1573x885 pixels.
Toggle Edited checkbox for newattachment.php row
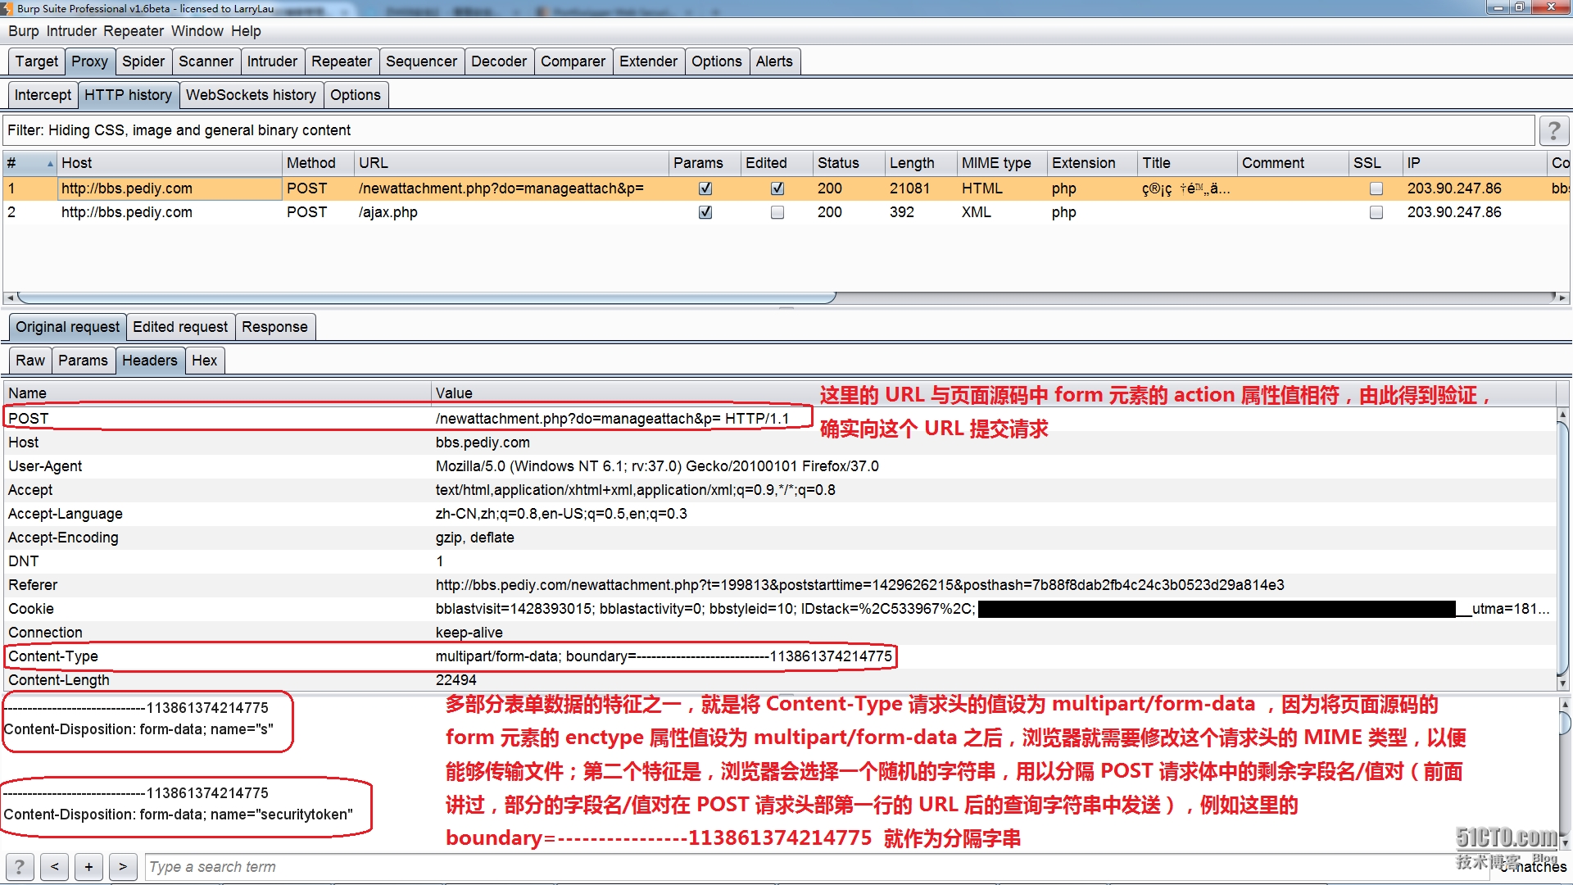pyautogui.click(x=777, y=188)
